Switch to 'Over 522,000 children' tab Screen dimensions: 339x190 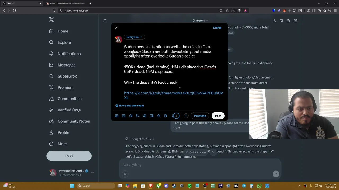tap(65, 3)
